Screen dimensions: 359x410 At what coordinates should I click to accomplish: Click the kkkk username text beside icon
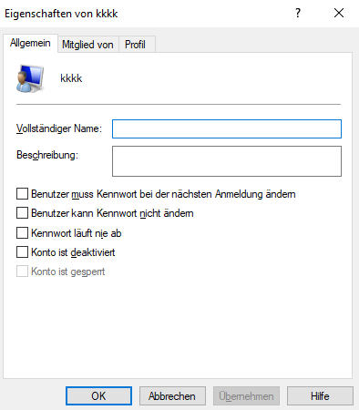click(x=71, y=78)
